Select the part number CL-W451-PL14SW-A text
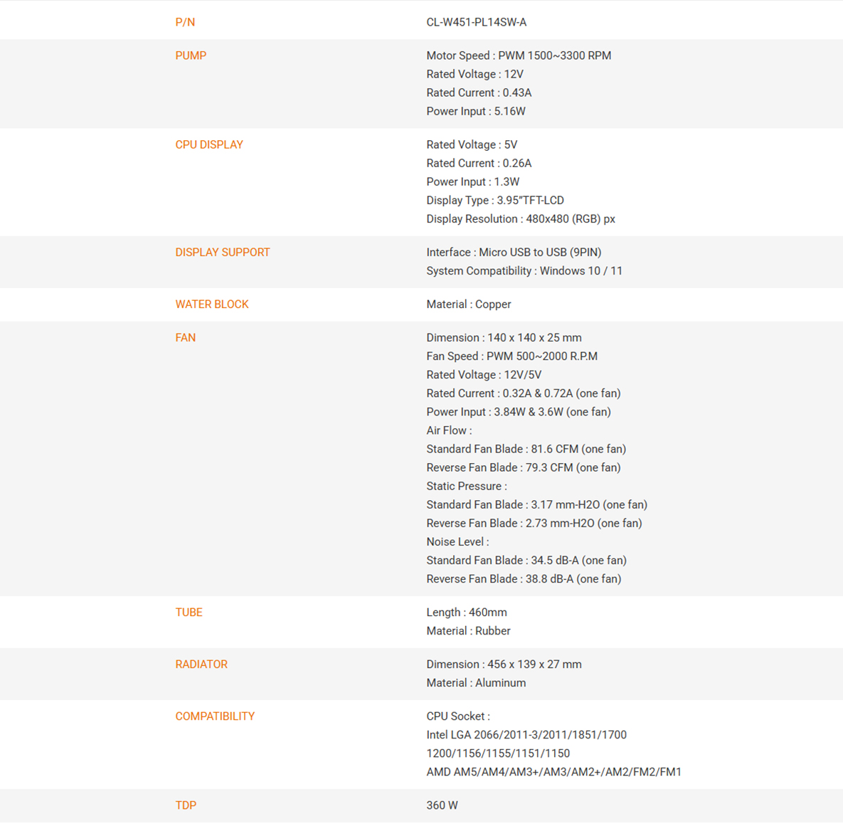Image resolution: width=843 pixels, height=833 pixels. 476,22
